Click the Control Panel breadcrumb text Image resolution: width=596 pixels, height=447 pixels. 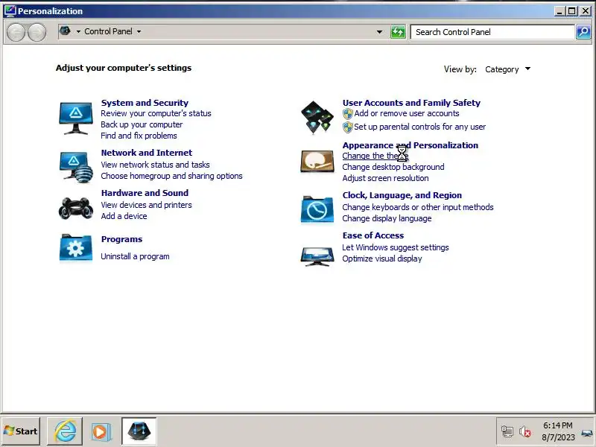click(x=108, y=31)
